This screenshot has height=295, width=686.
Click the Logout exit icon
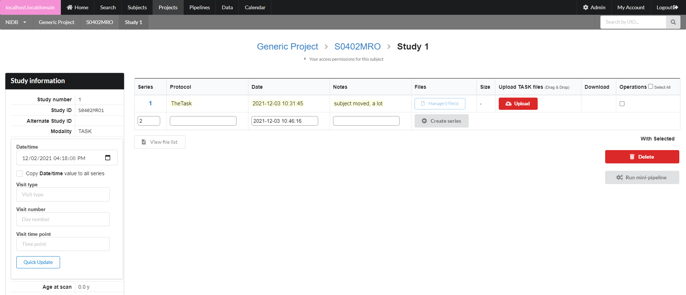point(676,7)
